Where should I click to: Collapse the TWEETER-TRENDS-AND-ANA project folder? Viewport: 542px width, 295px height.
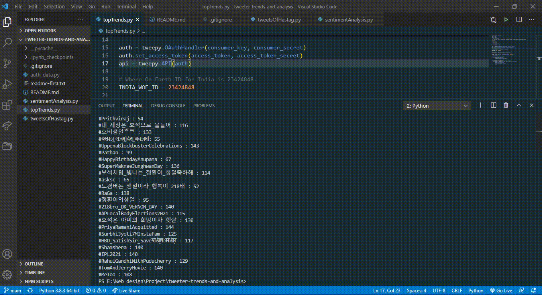coord(54,39)
